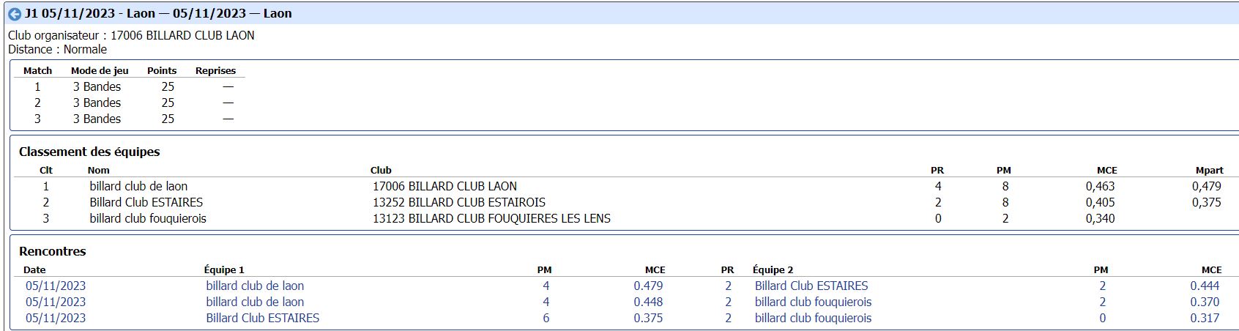Click MCE value 0.444 in Rencontres
Image resolution: width=1239 pixels, height=331 pixels.
coord(1205,286)
